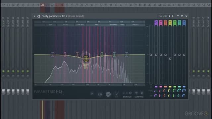212x119 pixels.
Task: Click the TREBLE frequency range label
Action: (135, 25)
